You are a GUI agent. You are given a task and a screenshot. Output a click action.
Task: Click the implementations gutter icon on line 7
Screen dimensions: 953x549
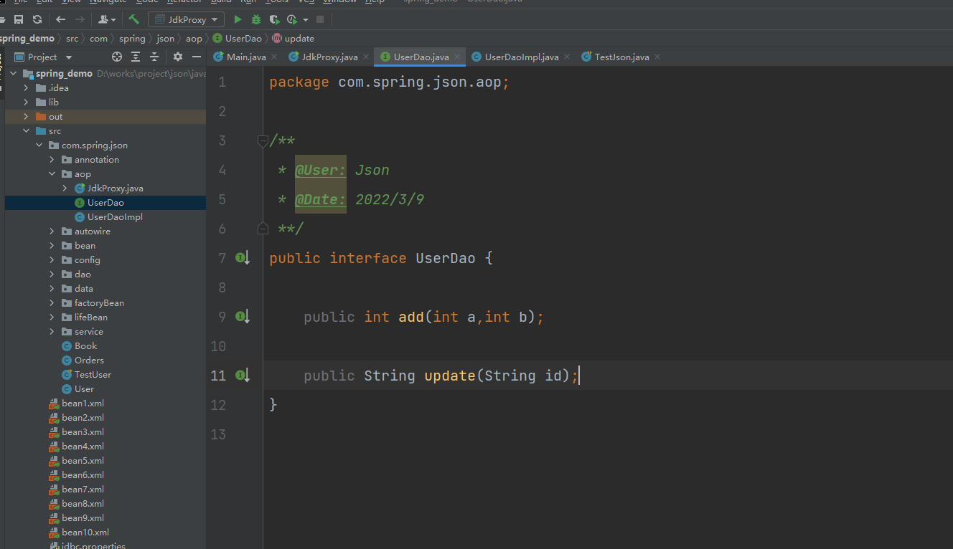tap(243, 258)
